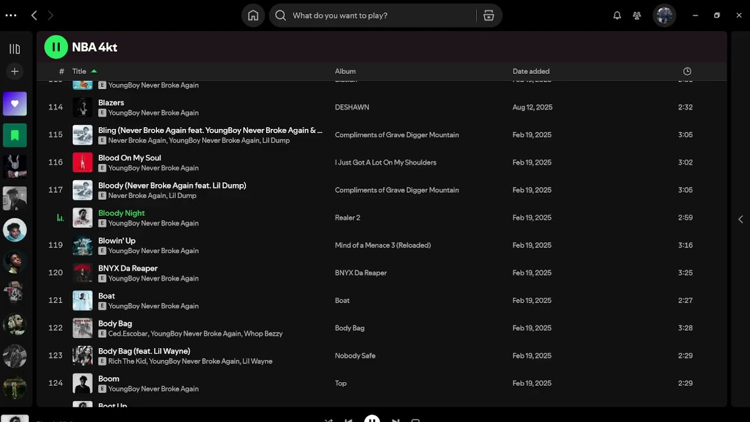Open notifications bell

(617, 16)
